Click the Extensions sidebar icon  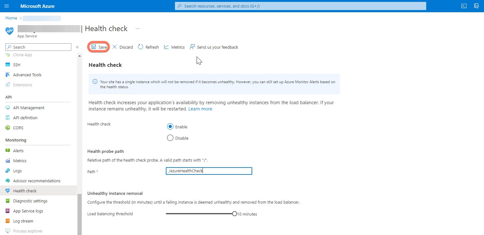(8, 85)
